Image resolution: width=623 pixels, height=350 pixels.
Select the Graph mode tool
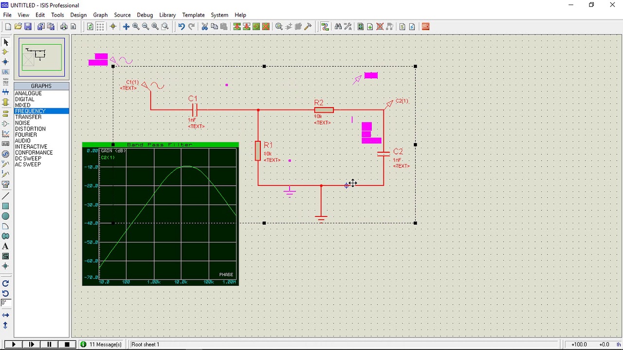5,134
